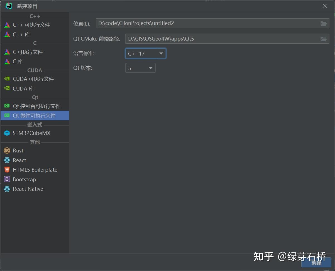Viewport: 335px width, 271px height.
Task: Browse folder for Qt CMake 前缀路径
Action: [x=323, y=39]
